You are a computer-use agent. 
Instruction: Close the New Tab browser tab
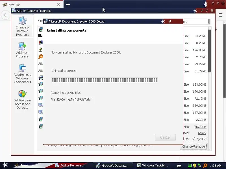pyautogui.click(x=58, y=5)
